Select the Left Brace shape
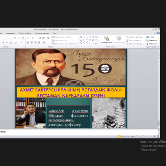166x166 pixels. (x=90, y=44)
